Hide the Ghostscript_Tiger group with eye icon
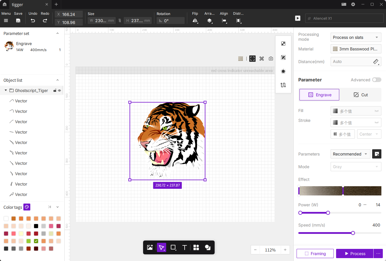 click(59, 91)
